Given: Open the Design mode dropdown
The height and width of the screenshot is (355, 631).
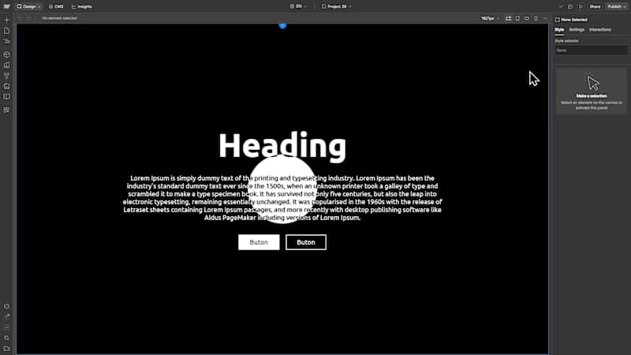Looking at the screenshot, I should tap(28, 6).
